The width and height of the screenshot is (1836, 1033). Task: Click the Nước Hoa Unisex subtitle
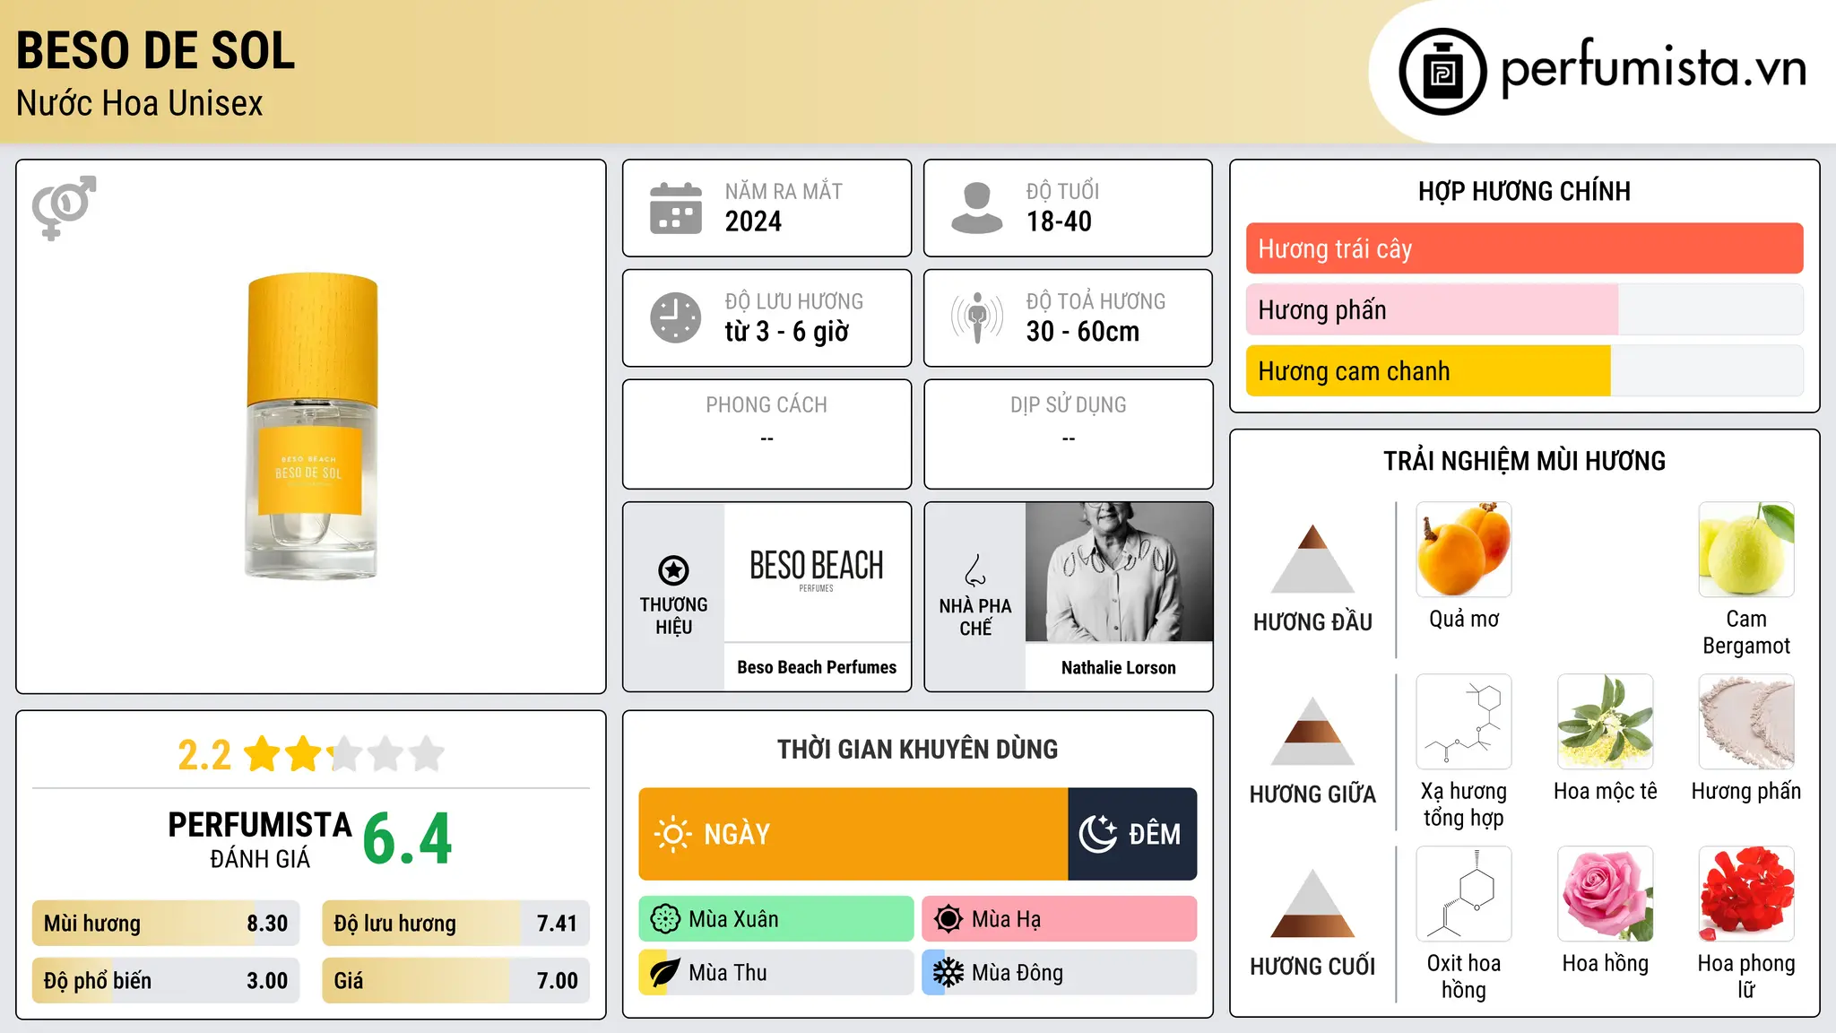click(x=140, y=103)
